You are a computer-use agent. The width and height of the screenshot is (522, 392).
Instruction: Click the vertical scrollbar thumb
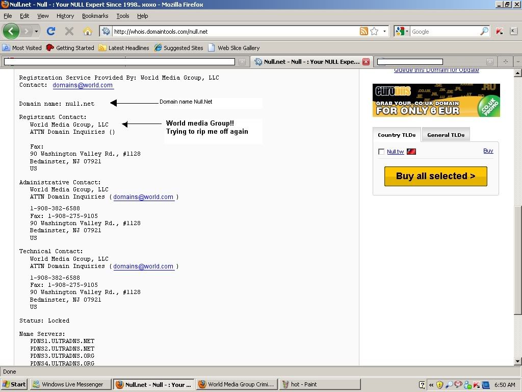tap(518, 260)
